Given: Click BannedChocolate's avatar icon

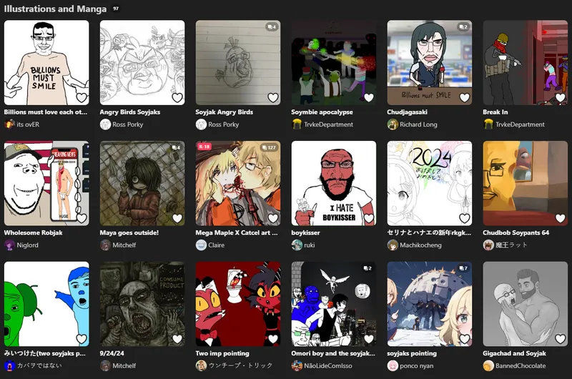Looking at the screenshot, I should click(x=488, y=365).
